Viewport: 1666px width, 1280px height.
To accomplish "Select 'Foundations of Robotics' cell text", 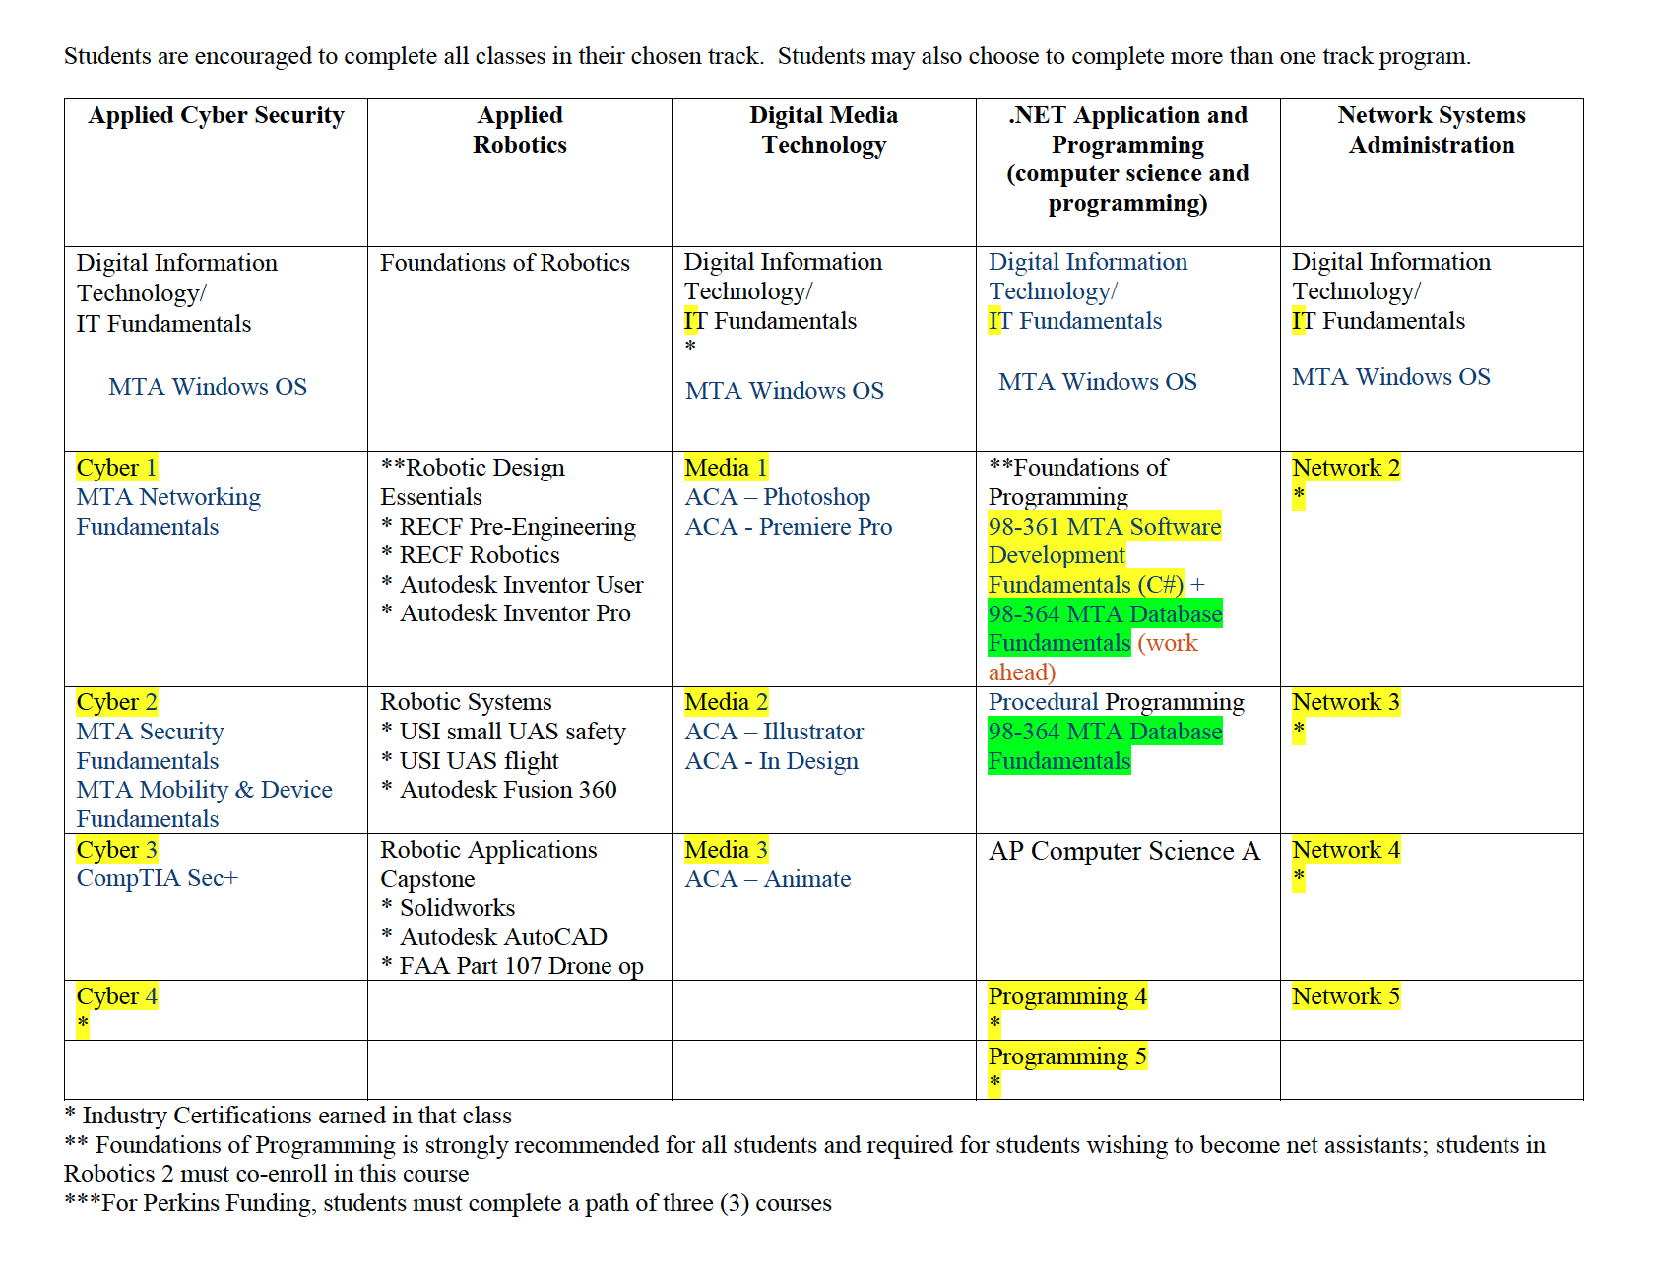I will [x=505, y=263].
